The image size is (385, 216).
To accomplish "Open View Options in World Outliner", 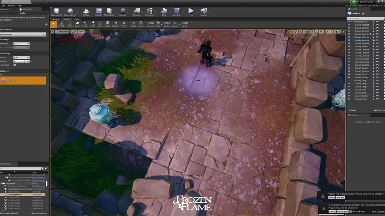I will 39,213.
